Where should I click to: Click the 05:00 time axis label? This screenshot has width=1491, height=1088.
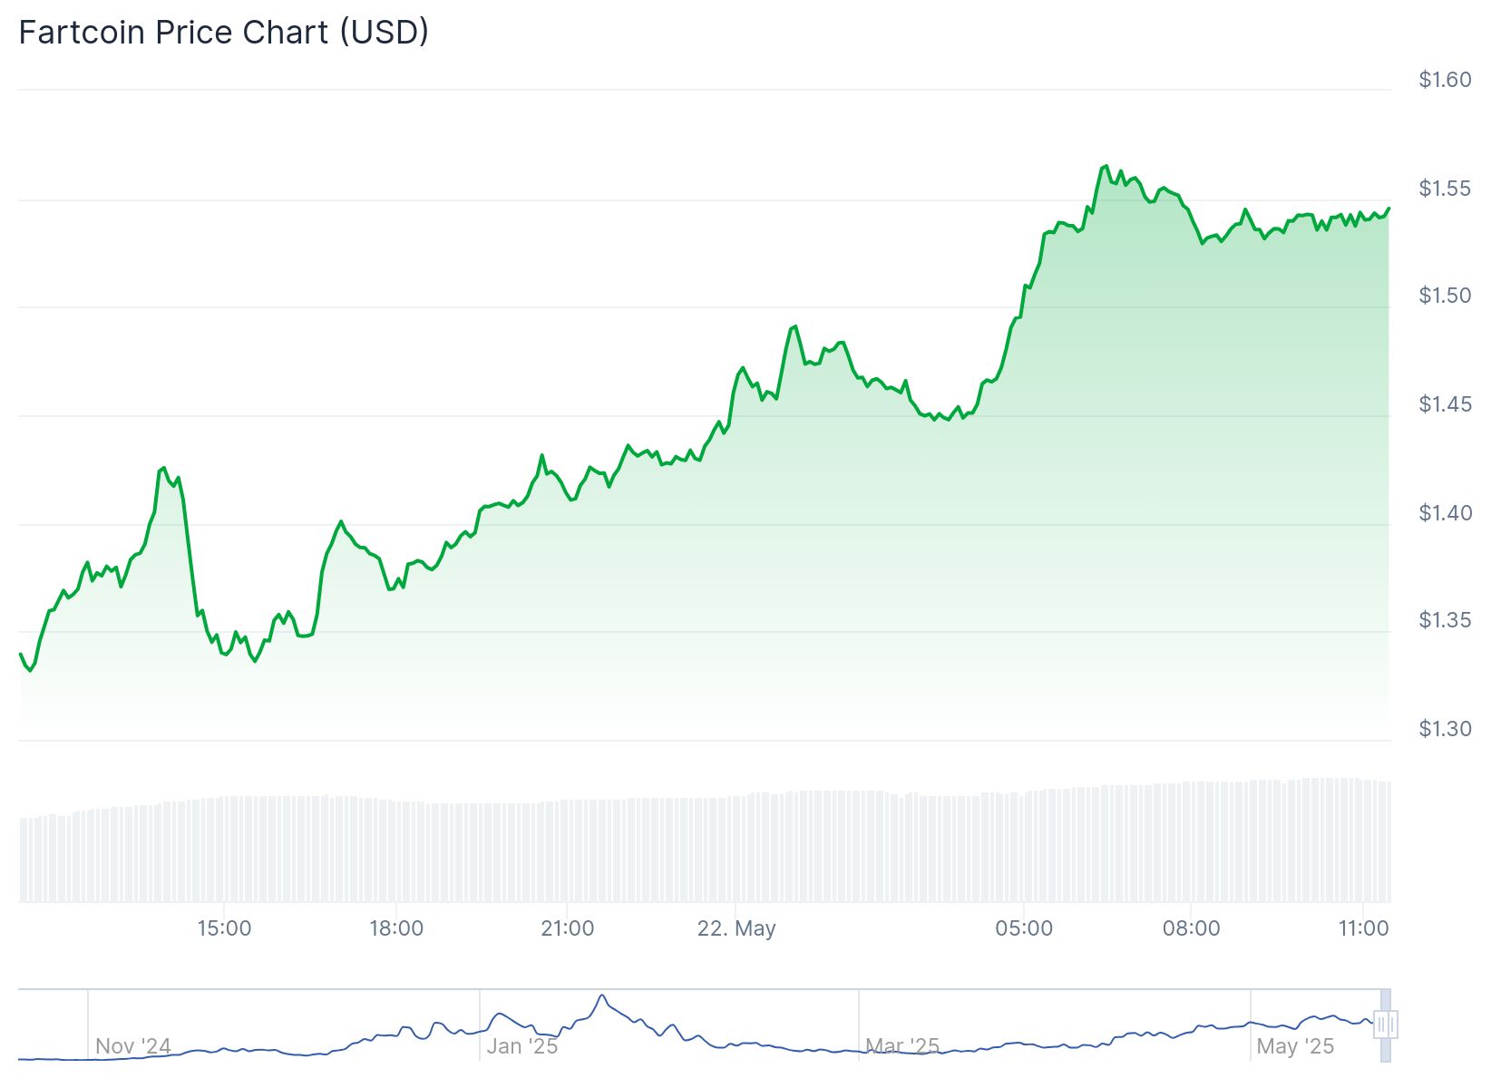pos(1024,928)
